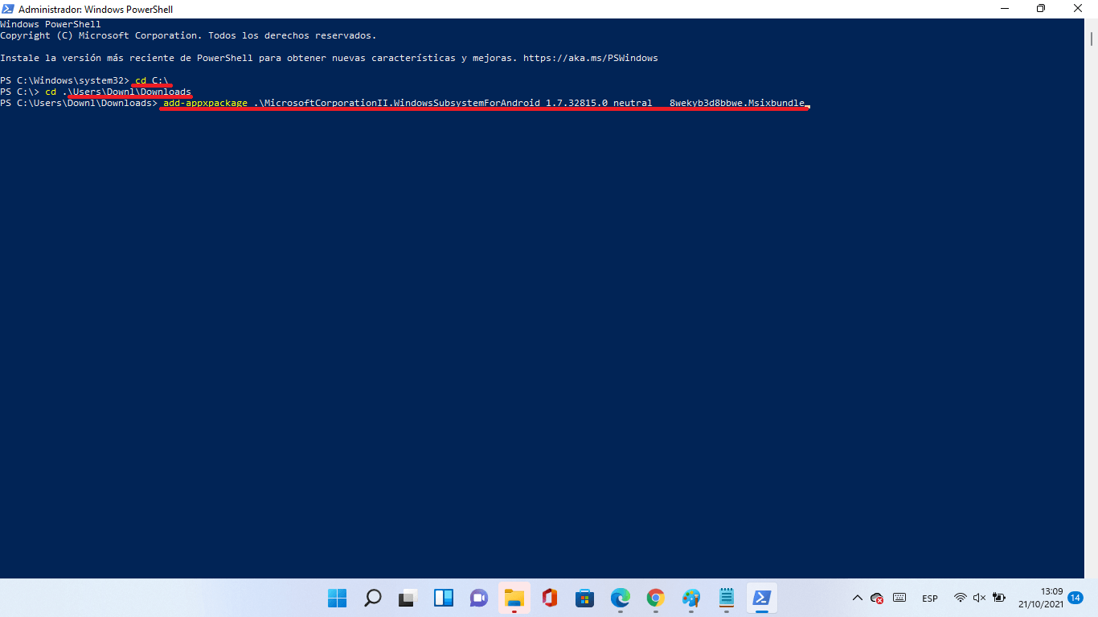Switch the ESP input language
Screen dimensions: 1098x617
930,599
